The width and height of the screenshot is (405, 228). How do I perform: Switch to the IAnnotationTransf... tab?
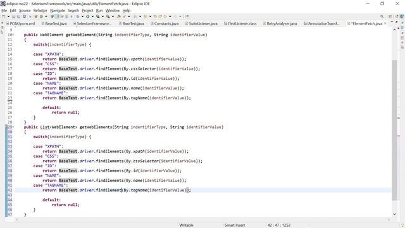pyautogui.click(x=321, y=23)
